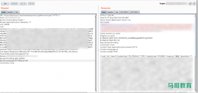Open the history dropdown next to forward arrow
The width and height of the screenshot is (198, 93).
[33, 4]
